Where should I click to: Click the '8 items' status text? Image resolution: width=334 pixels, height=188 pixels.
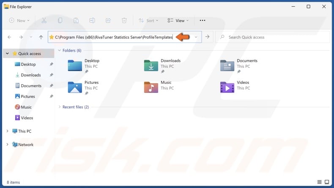[13, 182]
